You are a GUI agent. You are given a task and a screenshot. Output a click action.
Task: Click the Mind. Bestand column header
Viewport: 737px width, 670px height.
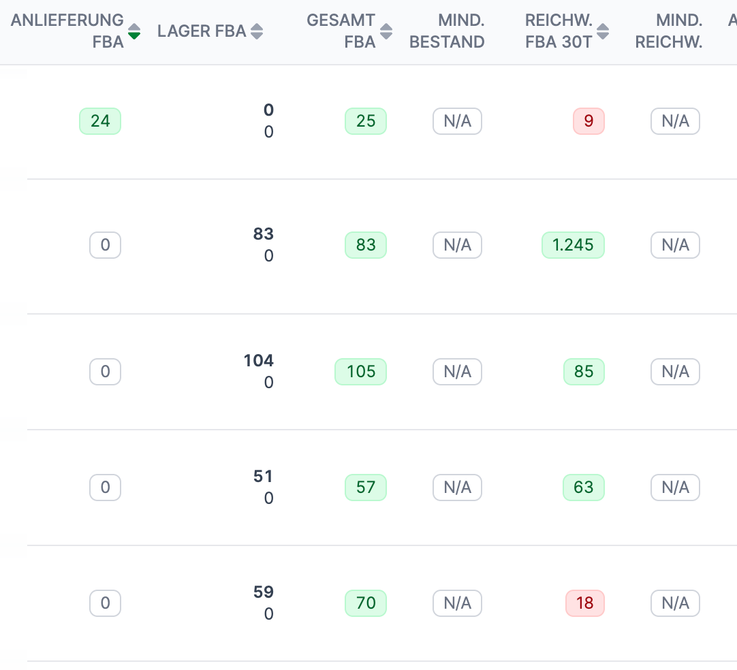tap(447, 31)
